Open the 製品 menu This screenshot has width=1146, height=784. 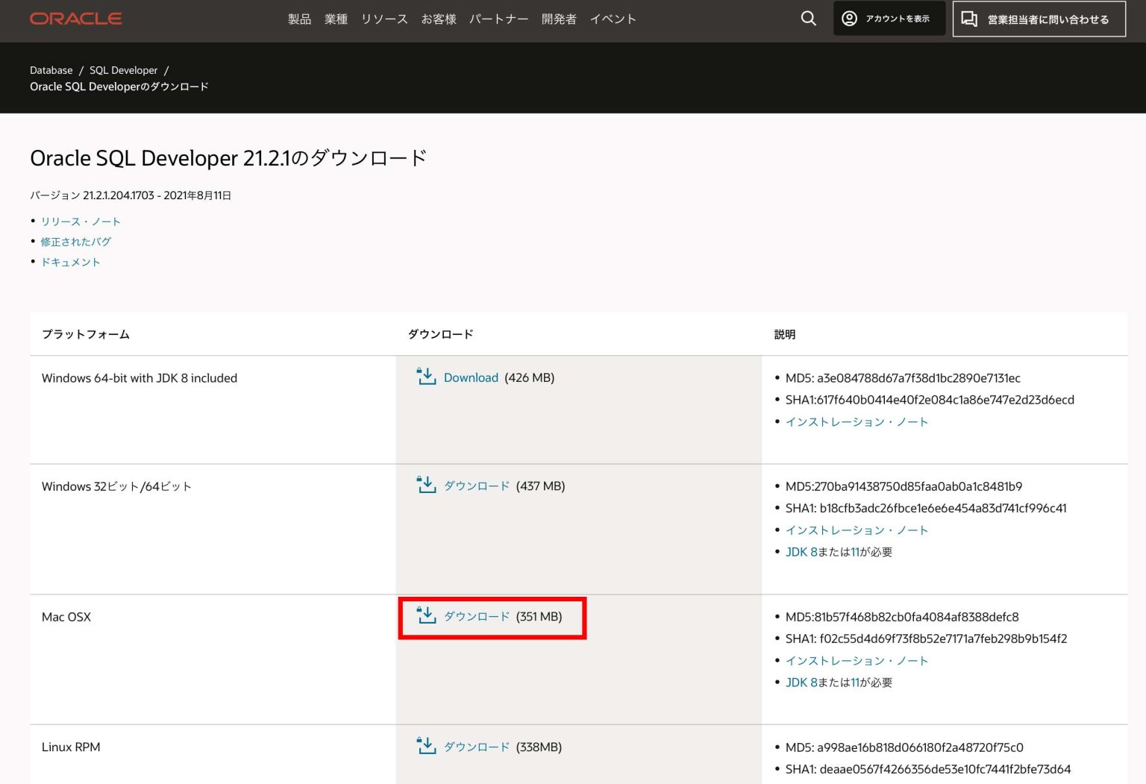click(x=299, y=19)
